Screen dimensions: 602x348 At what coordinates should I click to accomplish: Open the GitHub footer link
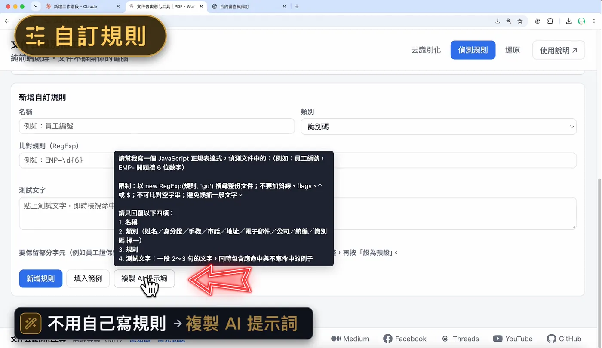pos(564,339)
